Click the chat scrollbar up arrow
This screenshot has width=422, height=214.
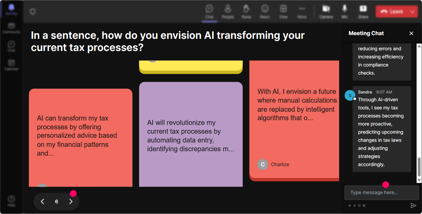(419, 46)
